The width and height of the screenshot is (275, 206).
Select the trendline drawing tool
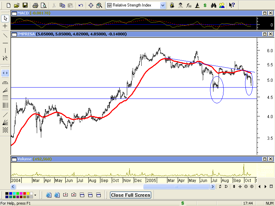point(5,36)
